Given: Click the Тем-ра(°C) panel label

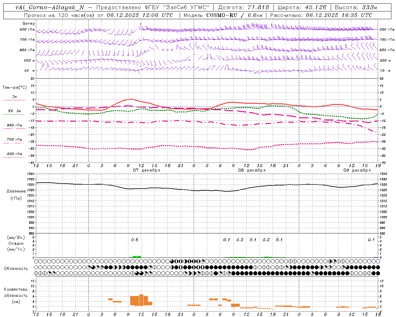Looking at the screenshot, I should [x=15, y=88].
